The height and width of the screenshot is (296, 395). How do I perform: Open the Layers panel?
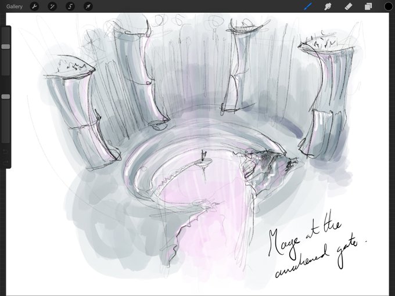point(368,6)
